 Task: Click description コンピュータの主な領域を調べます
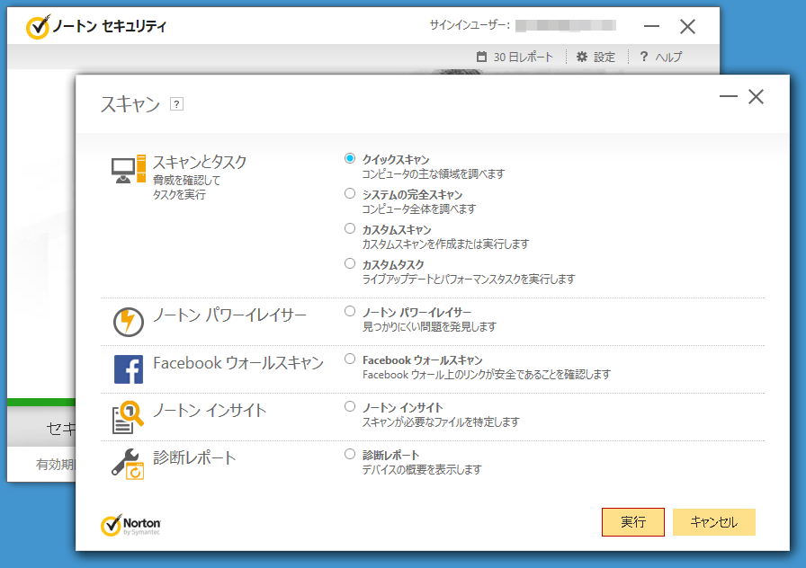434,174
